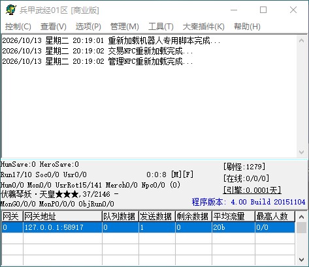Click the HumSave:0 HeroSave:0 status text
Screen dimensions: 309x267
coord(39,164)
